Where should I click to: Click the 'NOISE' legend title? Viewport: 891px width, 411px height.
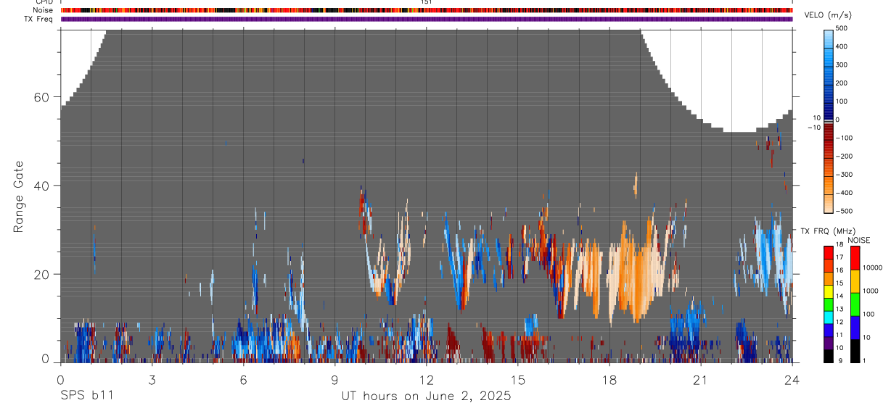click(858, 240)
